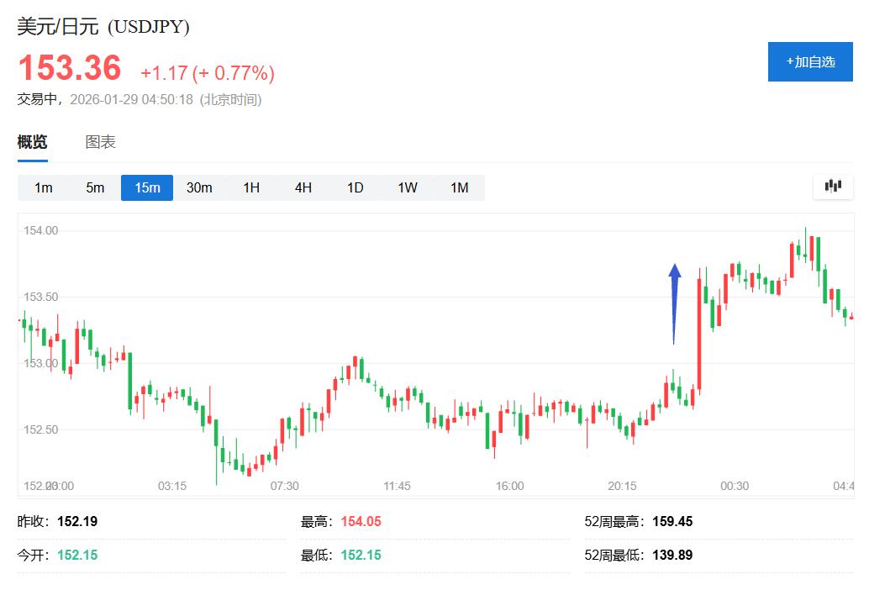Screen dimensions: 869x590
Task: Open the candlestick chart type icon
Action: [833, 187]
